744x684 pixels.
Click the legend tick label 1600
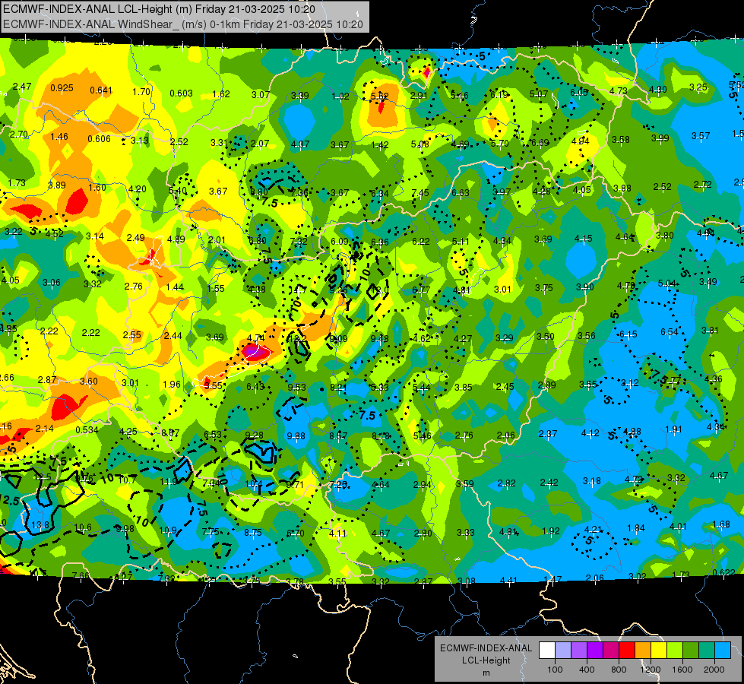(x=682, y=670)
